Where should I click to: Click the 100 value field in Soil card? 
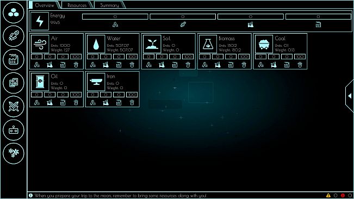click(x=188, y=57)
